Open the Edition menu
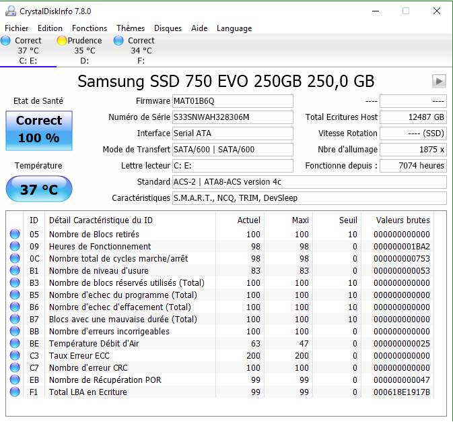 point(50,28)
